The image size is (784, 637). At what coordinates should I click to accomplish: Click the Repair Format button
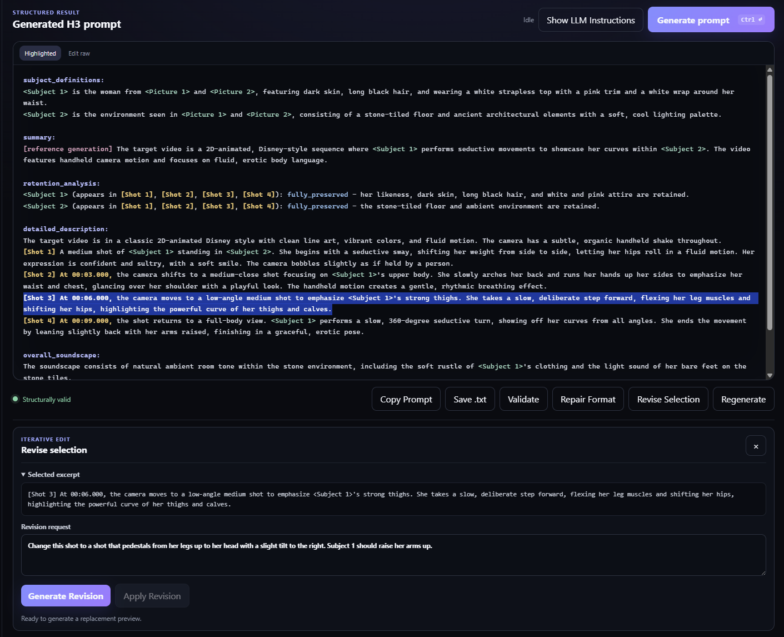click(x=588, y=399)
